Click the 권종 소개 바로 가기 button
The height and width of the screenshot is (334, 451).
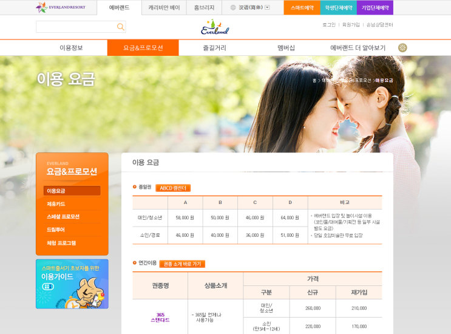[x=182, y=264]
